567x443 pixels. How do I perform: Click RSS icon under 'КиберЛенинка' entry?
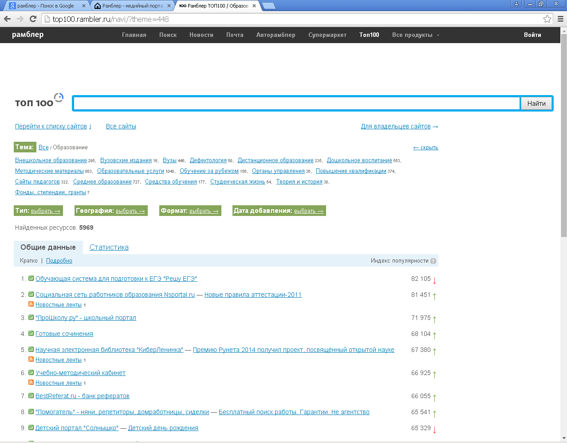(x=31, y=359)
